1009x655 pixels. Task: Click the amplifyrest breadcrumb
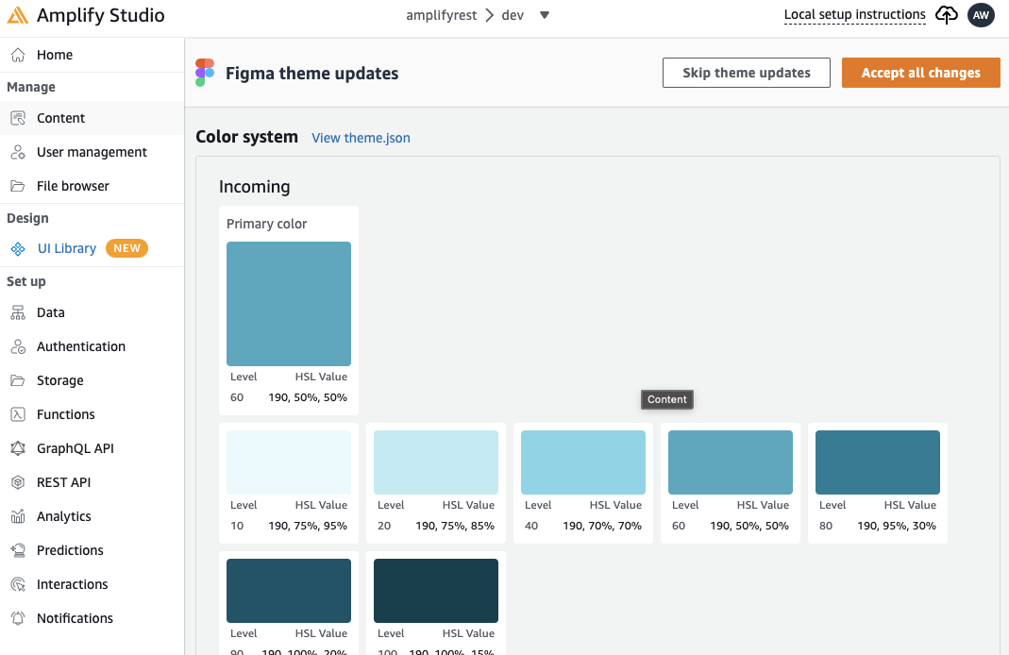click(x=442, y=15)
